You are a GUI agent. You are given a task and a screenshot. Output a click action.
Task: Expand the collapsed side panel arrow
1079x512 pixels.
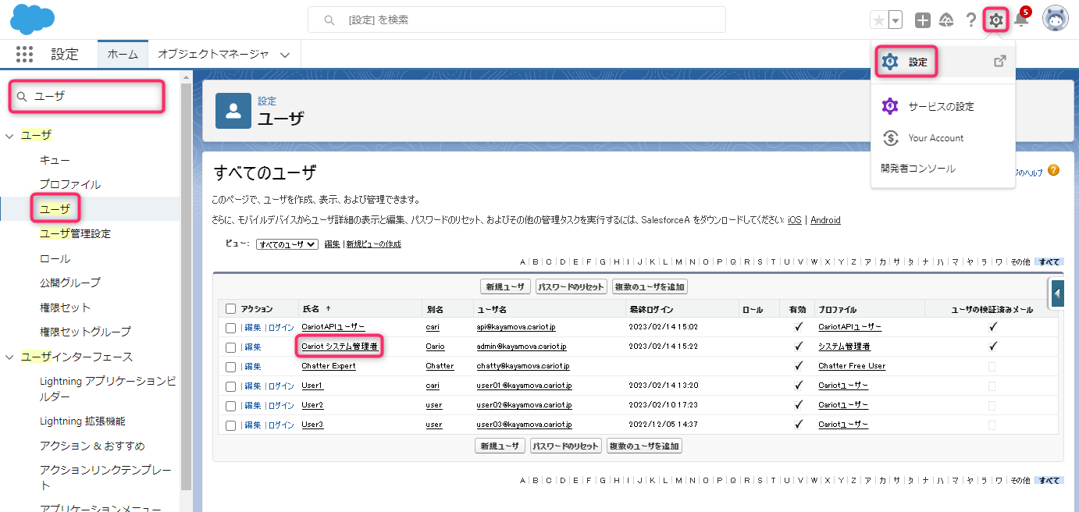point(1057,293)
